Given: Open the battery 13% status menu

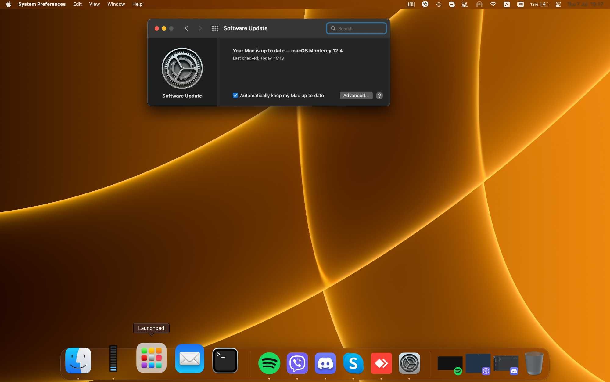Looking at the screenshot, I should point(539,4).
